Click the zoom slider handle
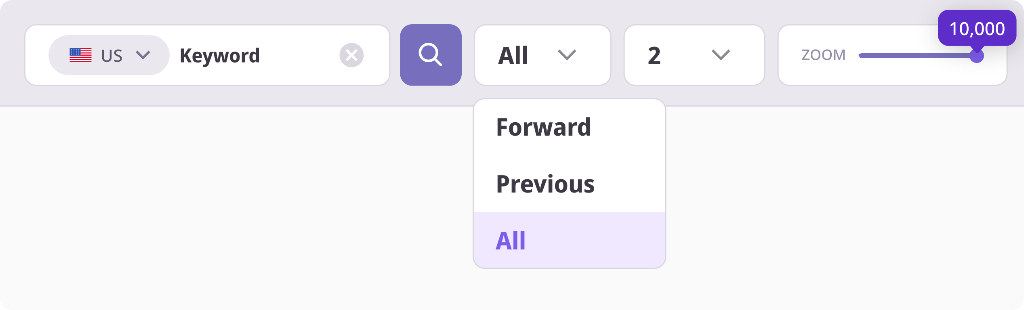 click(976, 56)
